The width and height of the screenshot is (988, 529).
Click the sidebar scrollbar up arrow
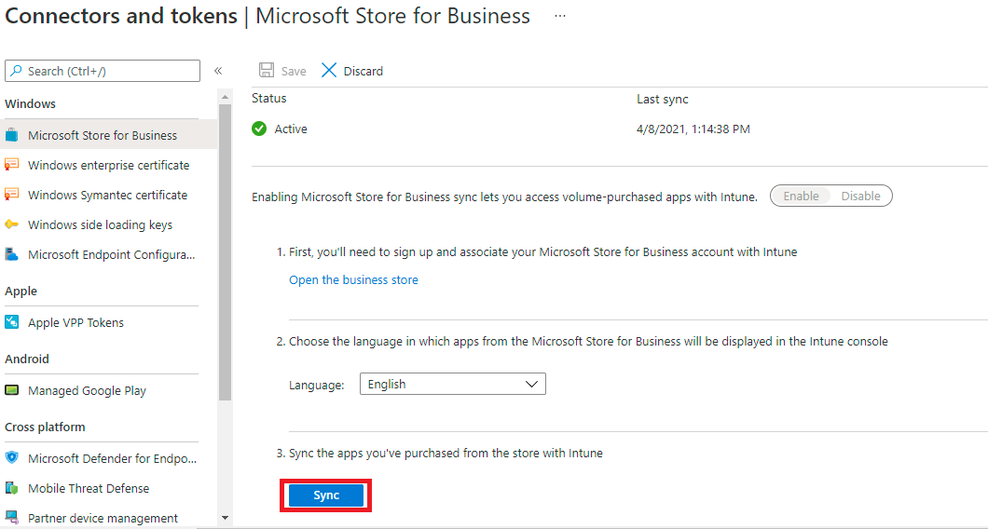tap(225, 97)
